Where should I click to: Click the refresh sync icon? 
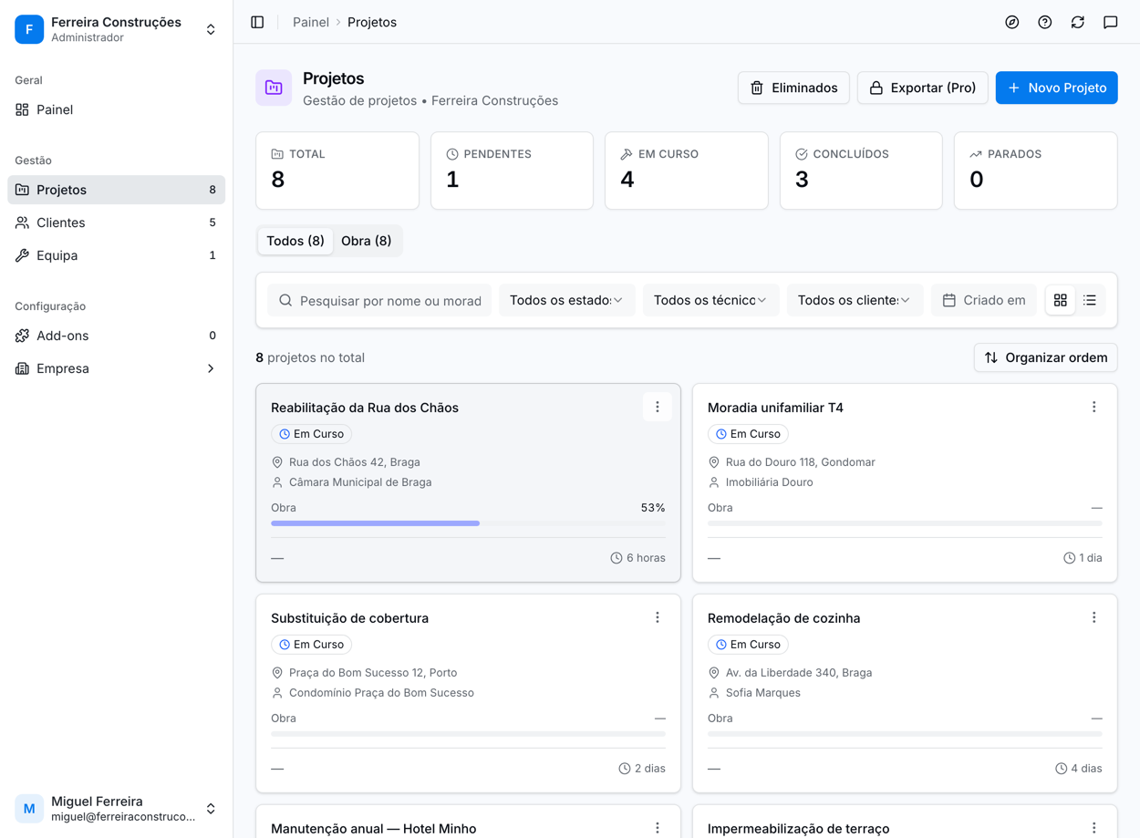(x=1078, y=22)
